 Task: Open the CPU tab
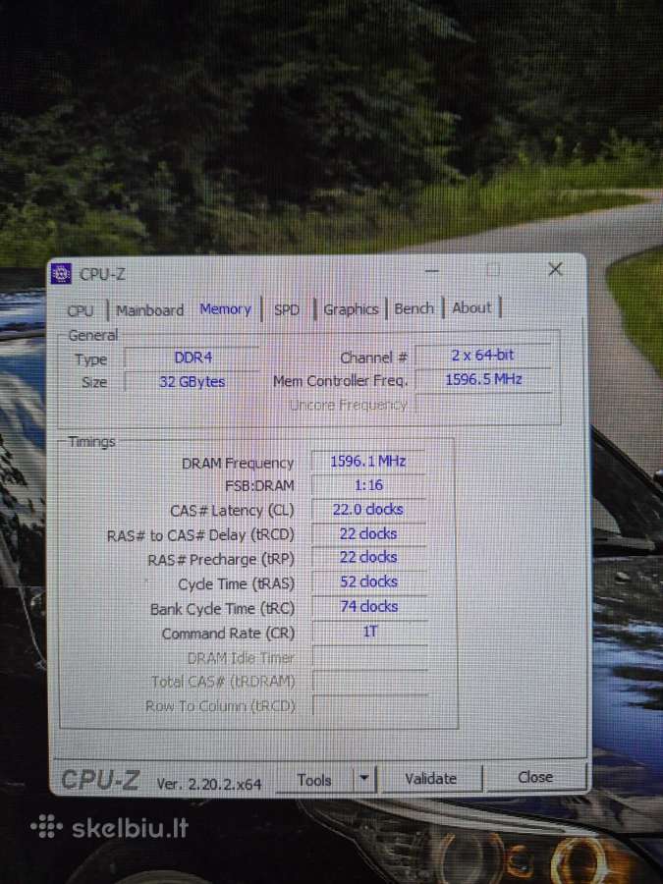click(81, 310)
